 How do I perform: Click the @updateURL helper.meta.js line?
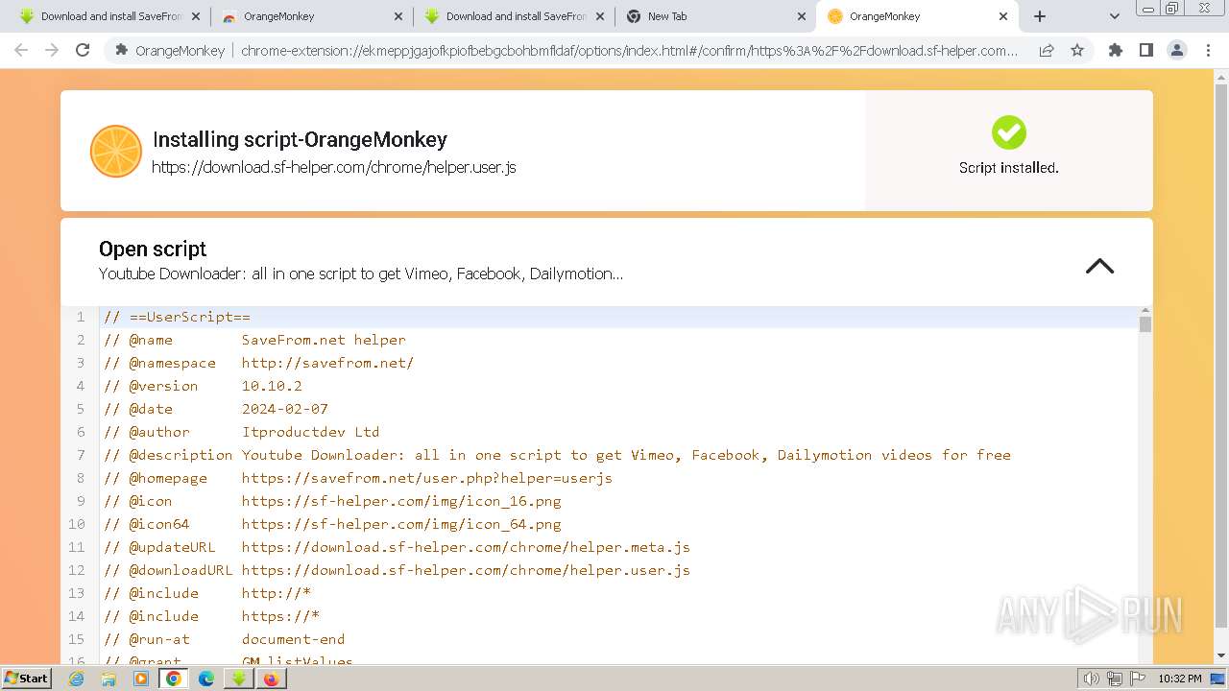pos(397,547)
